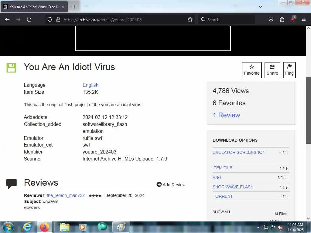Open the English language link
The height and width of the screenshot is (233, 311).
coord(91,85)
